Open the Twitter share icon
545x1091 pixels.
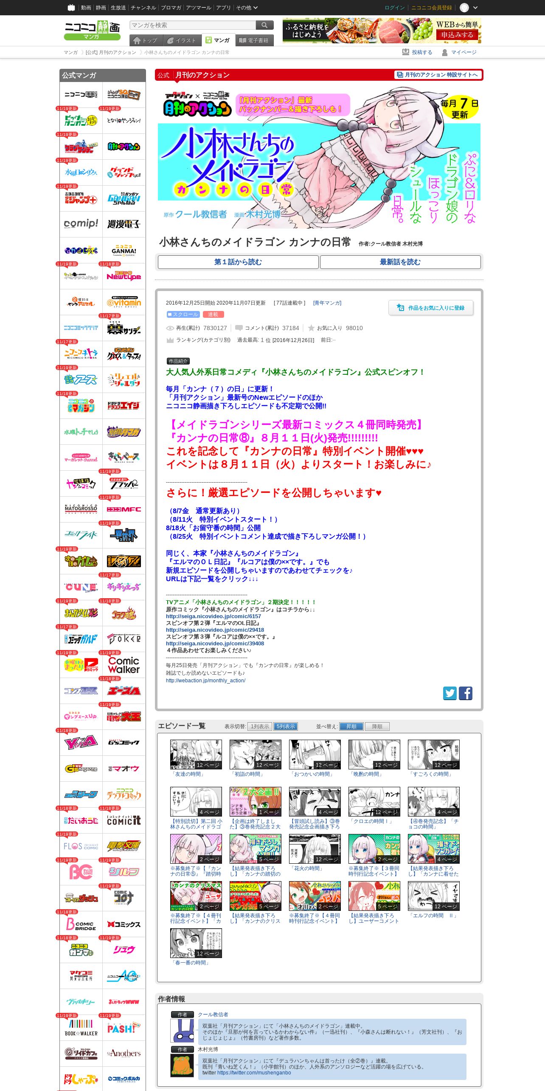(x=450, y=693)
